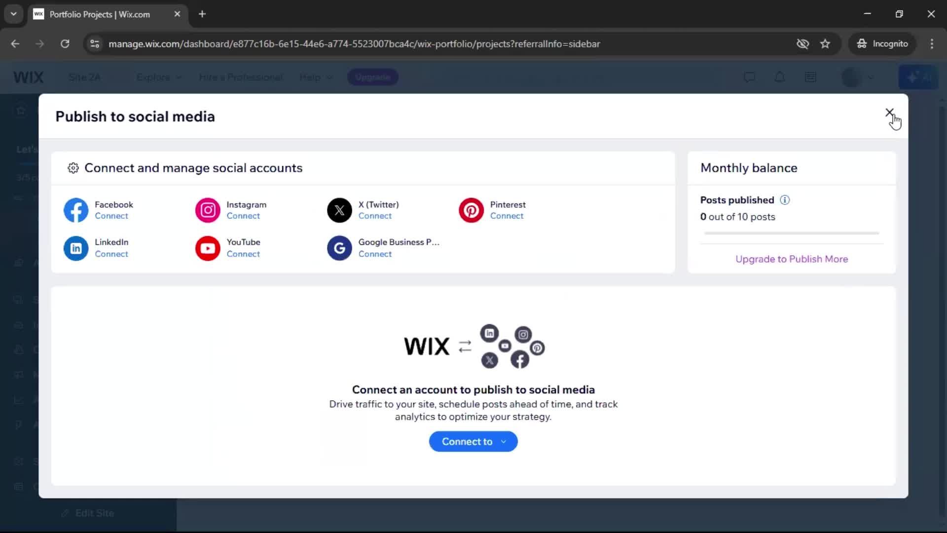Screen dimensions: 947x533
Task: Bookmark this page with the star icon
Action: [x=825, y=44]
